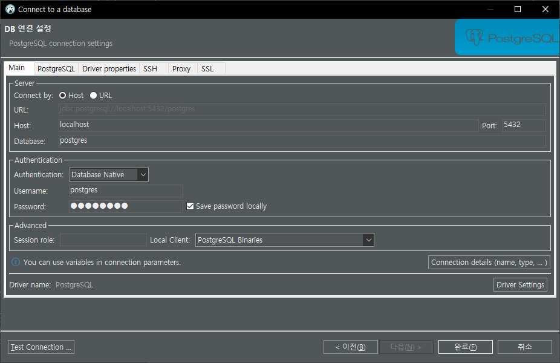Click the Session role field

coord(103,240)
